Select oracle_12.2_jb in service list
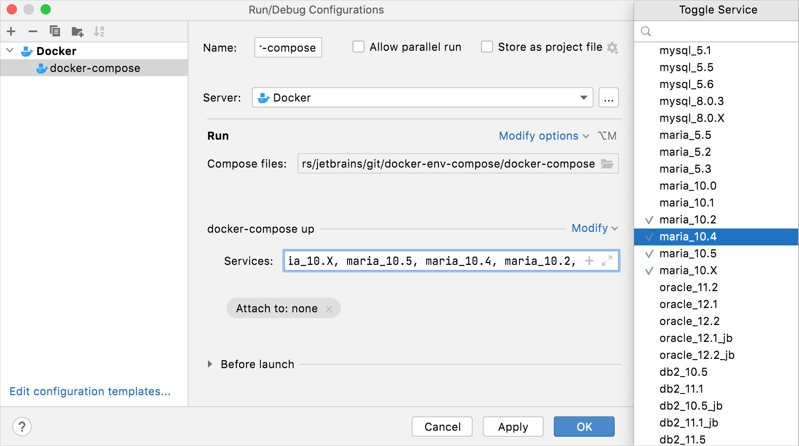Screen dimensions: 799x446 (x=716, y=355)
